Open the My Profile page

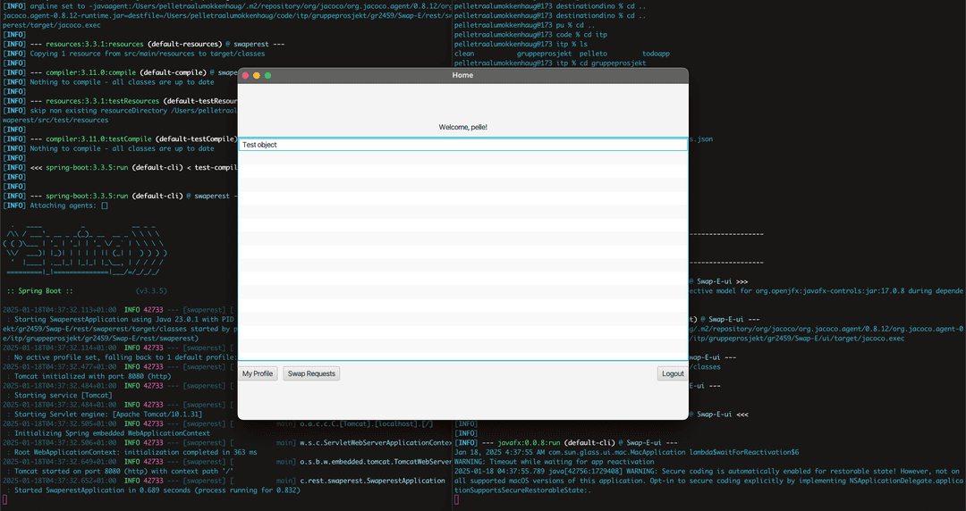(258, 373)
